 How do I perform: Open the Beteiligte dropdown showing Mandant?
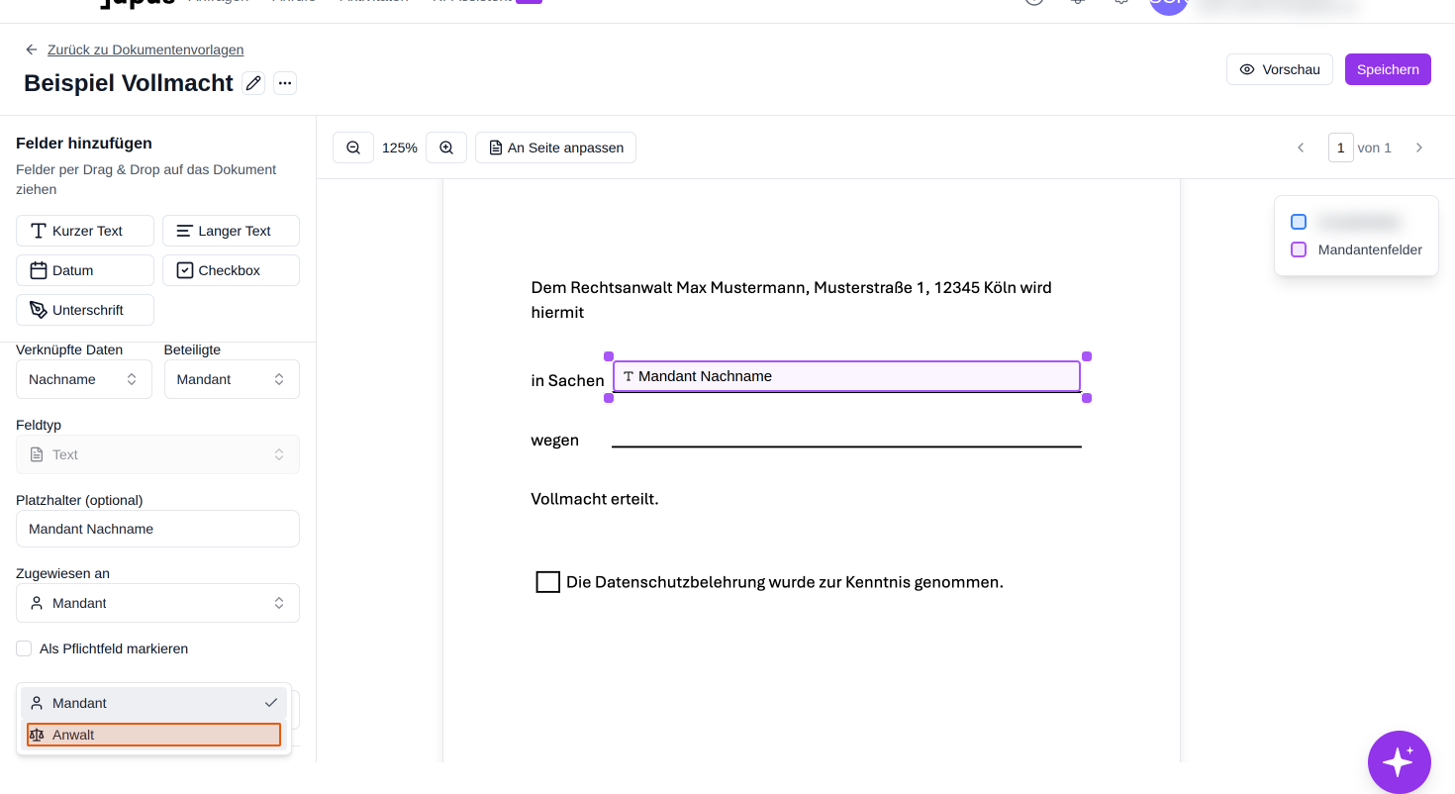232,379
